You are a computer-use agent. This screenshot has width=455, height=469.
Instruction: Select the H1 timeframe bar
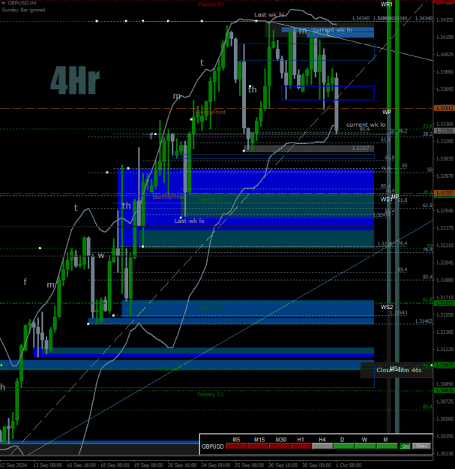pyautogui.click(x=301, y=446)
